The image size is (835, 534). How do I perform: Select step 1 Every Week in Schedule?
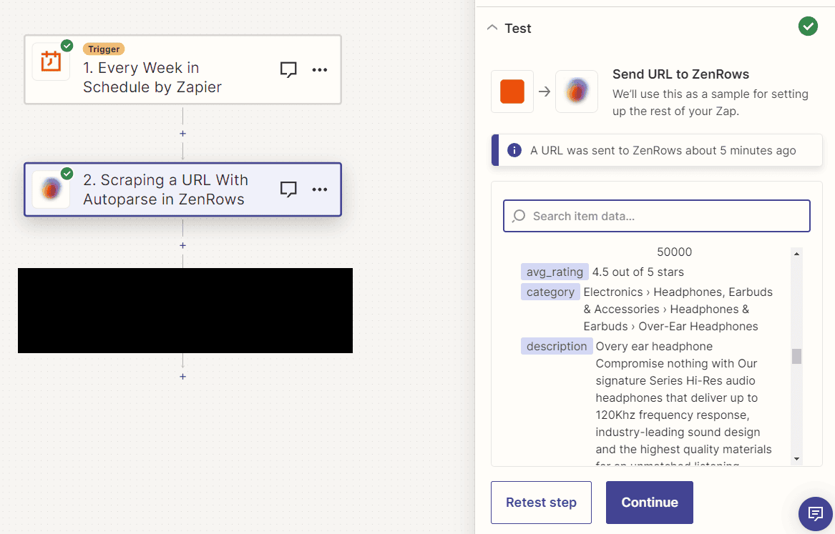[182, 69]
